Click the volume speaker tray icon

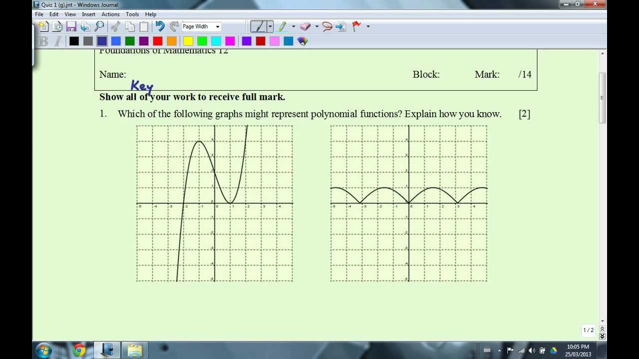(532, 351)
